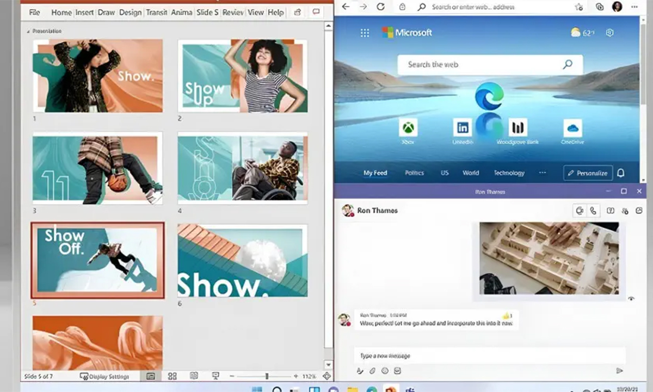Switch to Slide Sorter view in the status bar
Viewport: 653px width, 392px height.
point(173,376)
